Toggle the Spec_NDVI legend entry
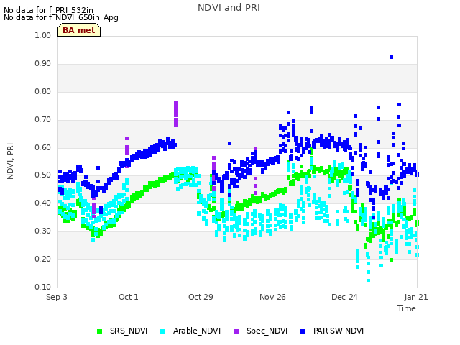Viewport: 460px width, 345px height. [260, 331]
